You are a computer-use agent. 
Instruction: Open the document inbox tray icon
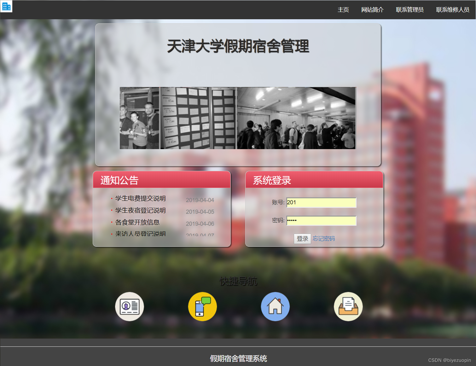click(x=348, y=306)
